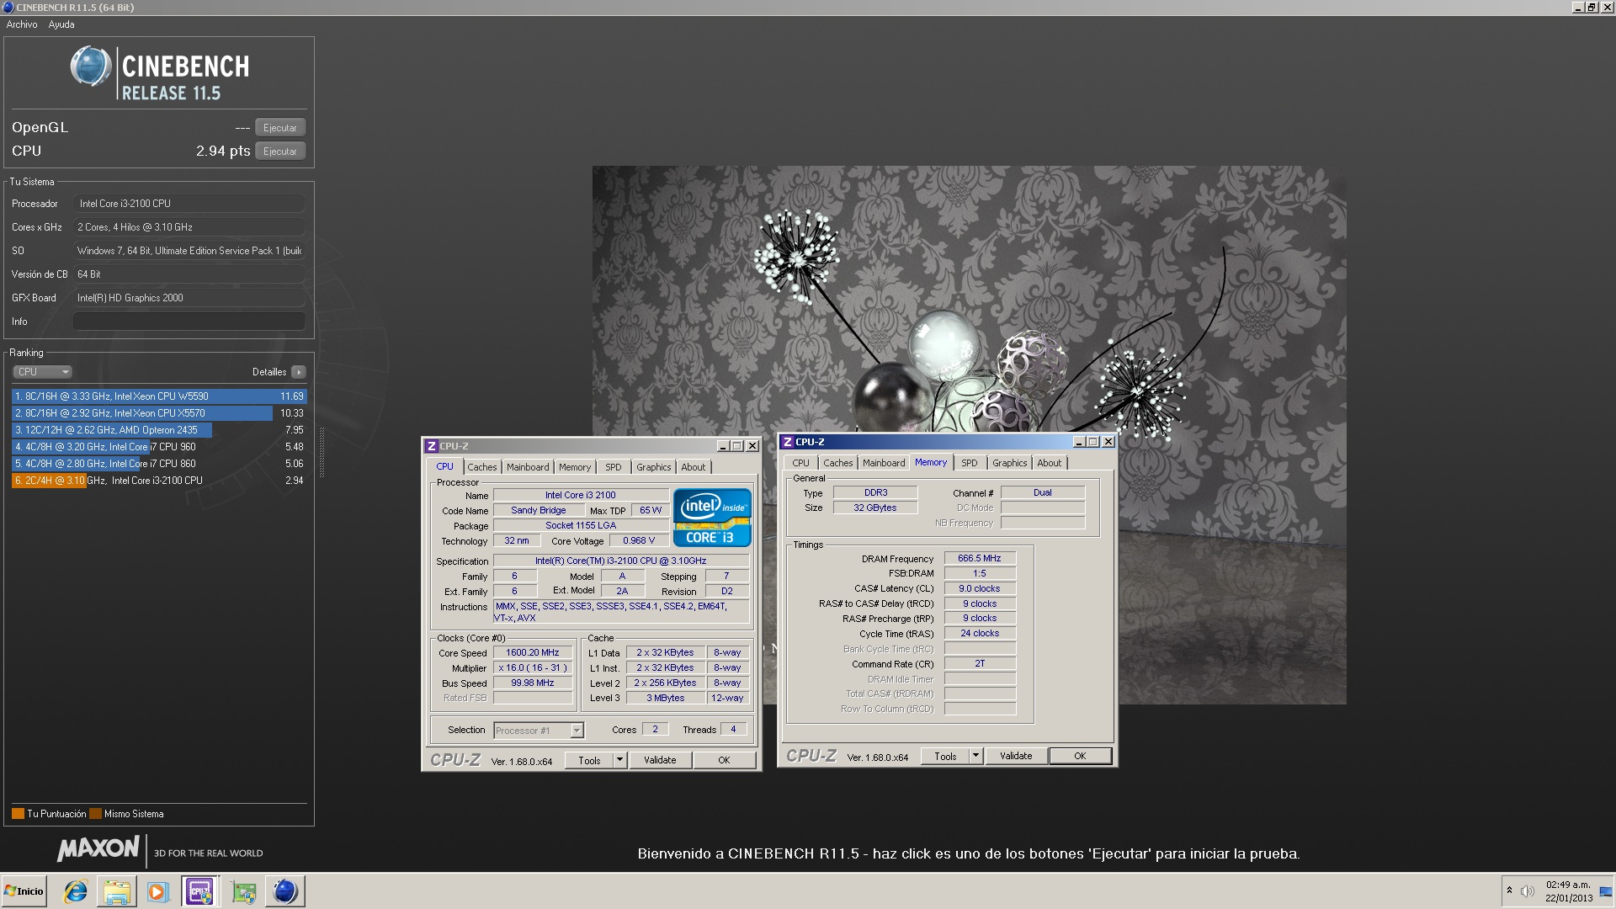The height and width of the screenshot is (909, 1616).
Task: Click the green graphics card taskbar icon
Action: coord(244,891)
